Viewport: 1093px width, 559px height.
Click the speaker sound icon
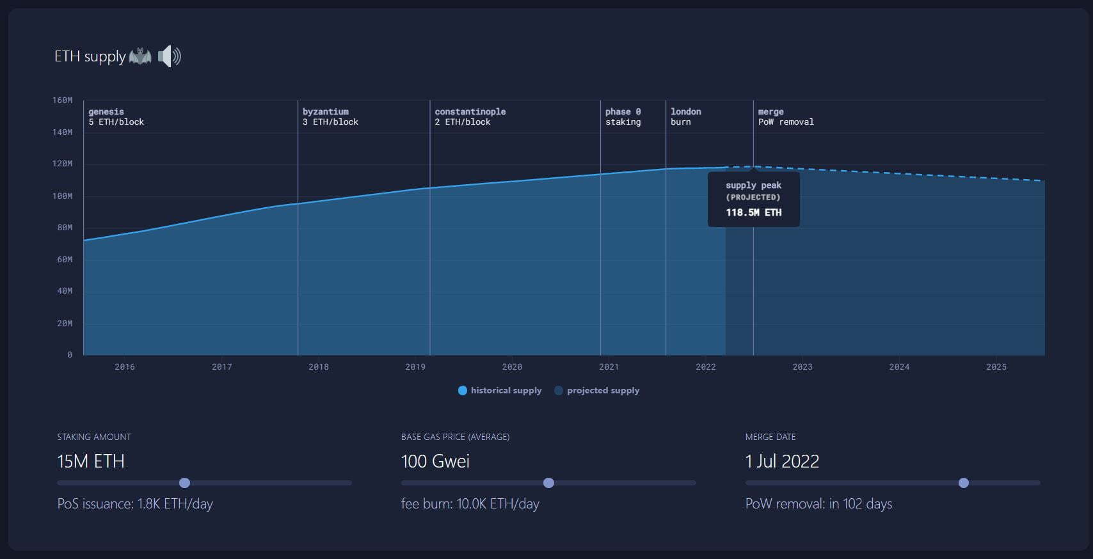coord(170,57)
